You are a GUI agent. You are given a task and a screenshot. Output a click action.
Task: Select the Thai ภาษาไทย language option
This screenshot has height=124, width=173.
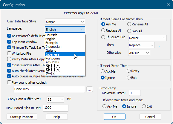tap(65, 62)
